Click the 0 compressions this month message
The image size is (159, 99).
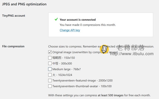point(88,25)
